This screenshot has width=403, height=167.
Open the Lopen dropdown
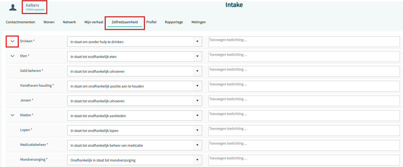tap(135, 131)
